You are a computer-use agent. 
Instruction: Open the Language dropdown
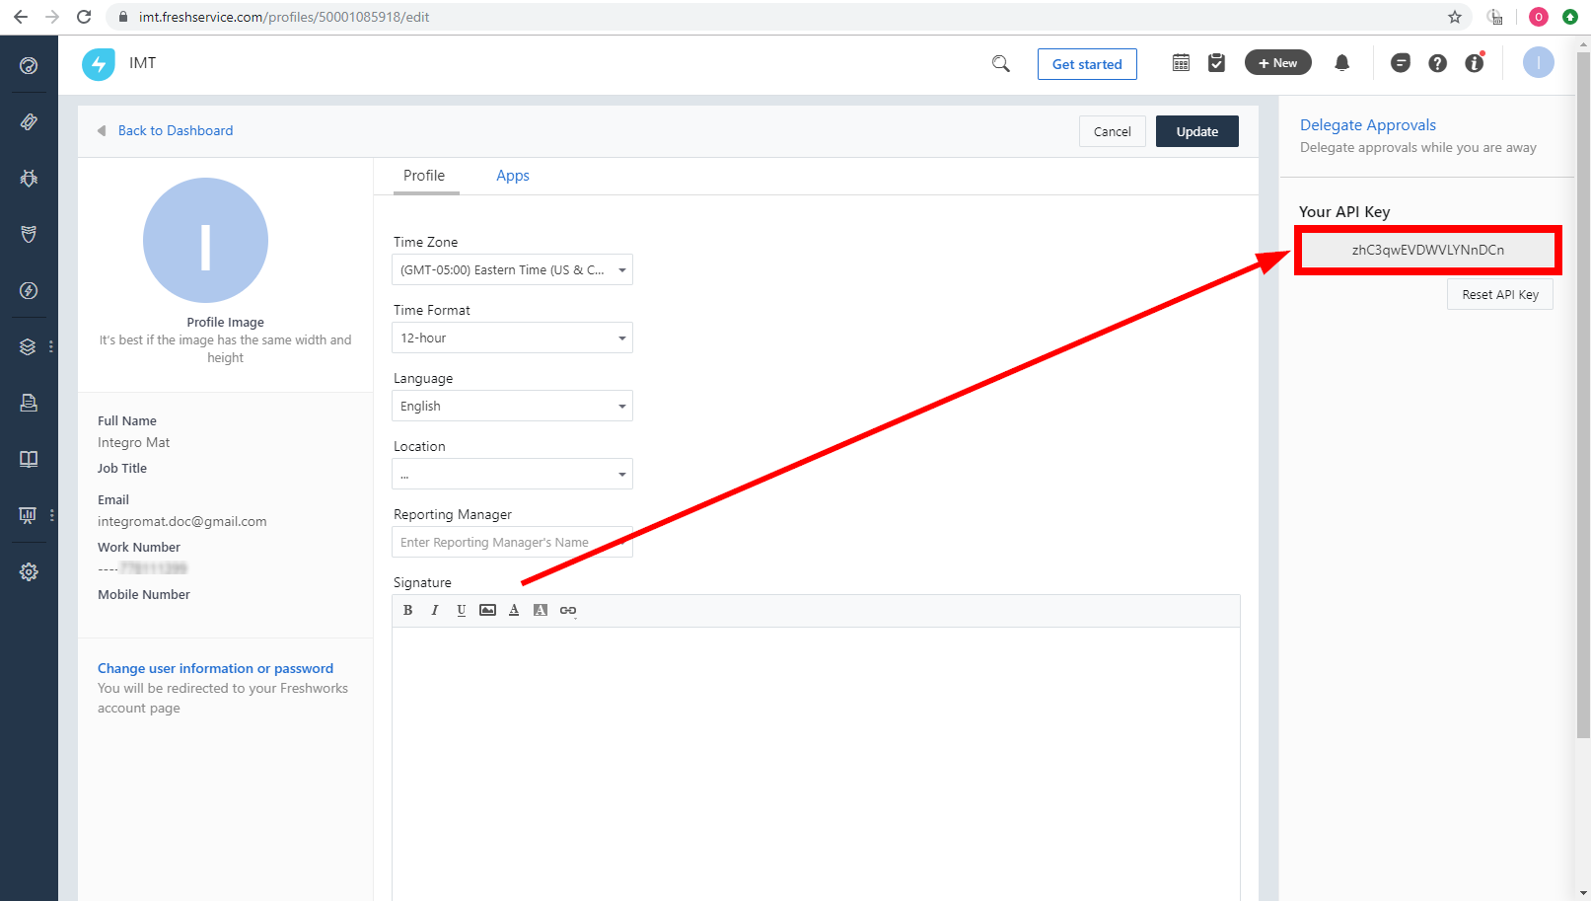click(512, 406)
